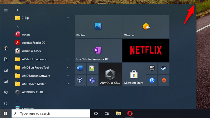Open the Microsoft Store tile

click(134, 74)
